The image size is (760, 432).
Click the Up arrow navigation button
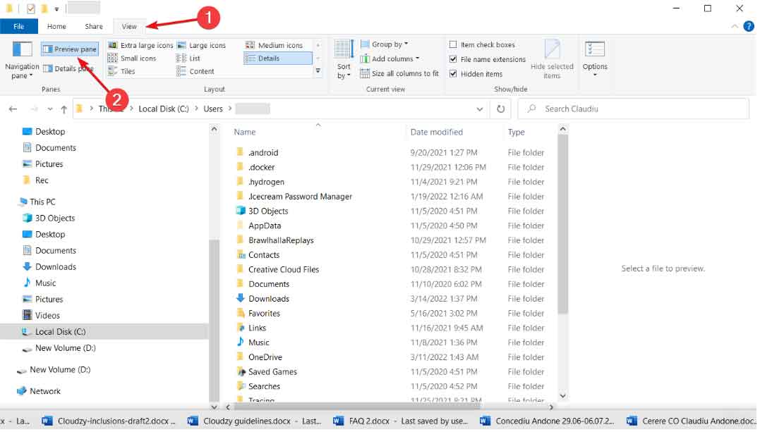pos(64,109)
